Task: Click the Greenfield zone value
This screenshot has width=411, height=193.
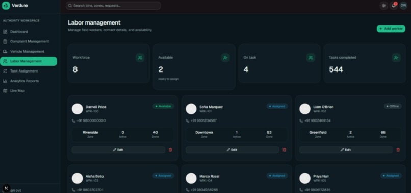Action: coord(318,133)
